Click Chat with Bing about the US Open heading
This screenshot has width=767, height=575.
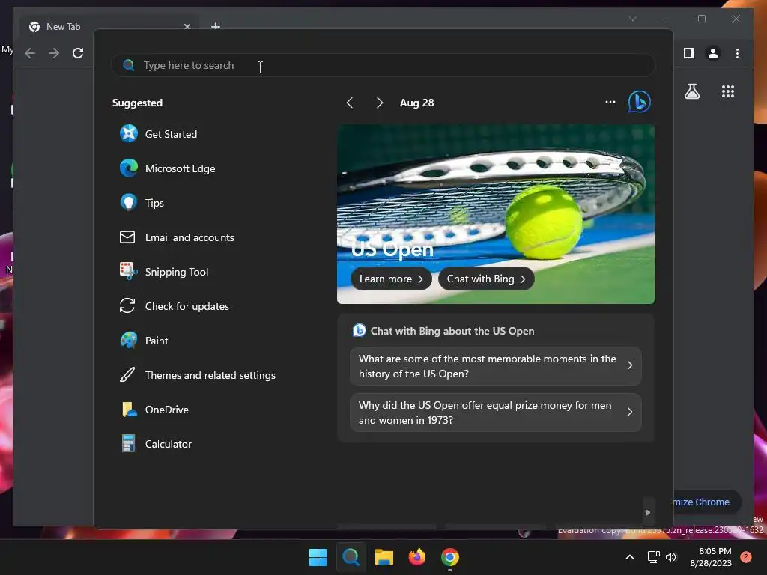point(452,331)
